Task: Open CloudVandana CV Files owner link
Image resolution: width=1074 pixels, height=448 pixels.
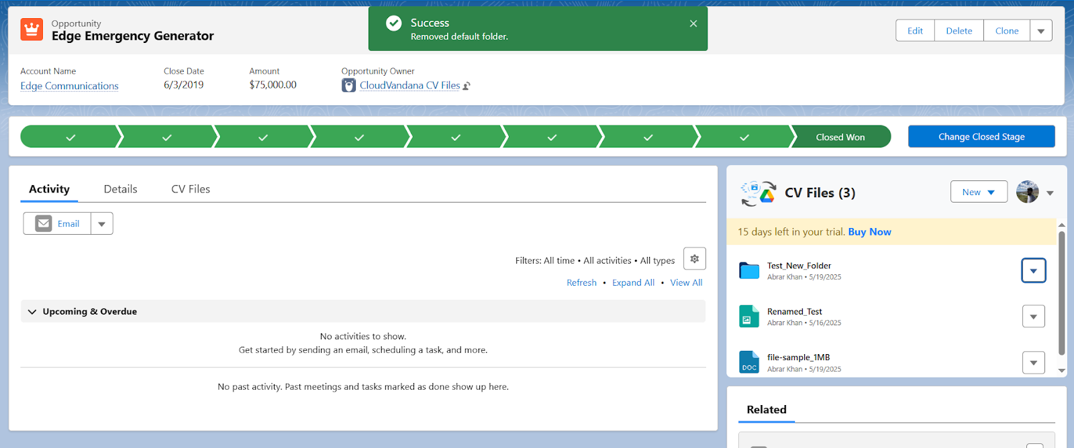Action: 409,85
